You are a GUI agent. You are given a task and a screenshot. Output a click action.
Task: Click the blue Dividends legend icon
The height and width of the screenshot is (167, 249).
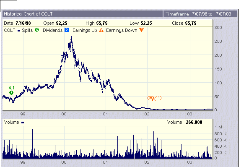(x=67, y=30)
